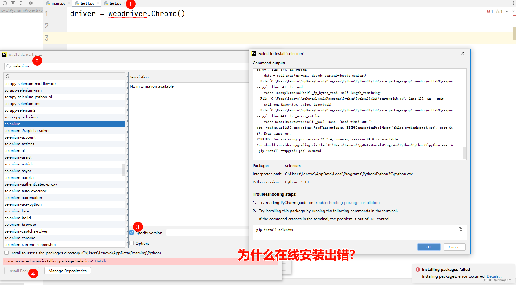Toggle the Specify version checkbox
The height and width of the screenshot is (285, 516).
coord(132,233)
